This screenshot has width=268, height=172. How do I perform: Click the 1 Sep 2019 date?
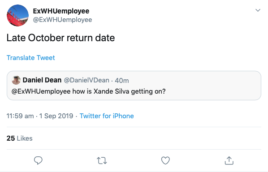[56, 116]
